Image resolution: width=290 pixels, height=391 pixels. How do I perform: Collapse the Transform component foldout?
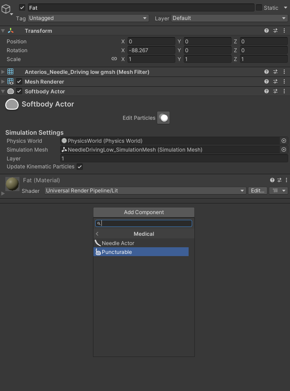4,31
